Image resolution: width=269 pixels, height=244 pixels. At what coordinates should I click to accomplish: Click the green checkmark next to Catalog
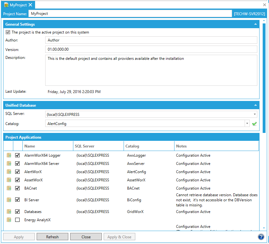pos(254,124)
